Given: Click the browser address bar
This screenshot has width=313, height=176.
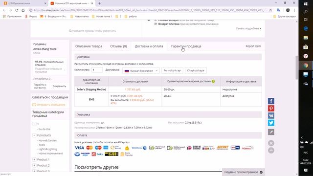Looking at the screenshot, I should 150,10.
